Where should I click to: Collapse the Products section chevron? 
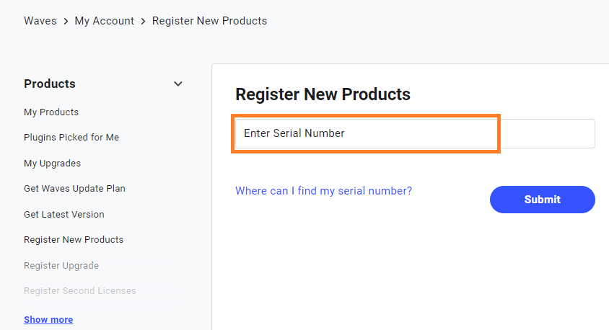(178, 84)
